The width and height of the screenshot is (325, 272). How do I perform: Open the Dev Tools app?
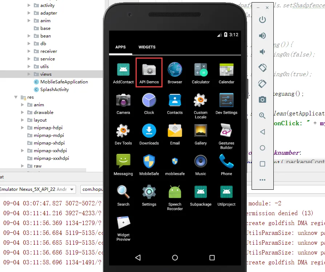(123, 134)
